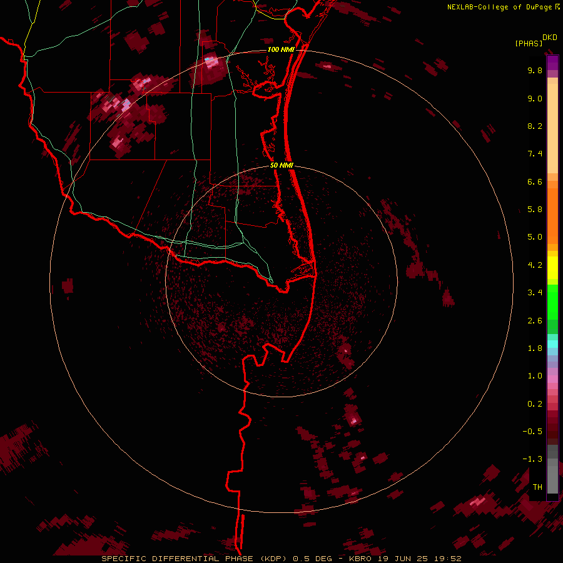Viewport: 563px width, 563px height.
Task: Click the 100 NMI range ring label
Action: pos(281,49)
